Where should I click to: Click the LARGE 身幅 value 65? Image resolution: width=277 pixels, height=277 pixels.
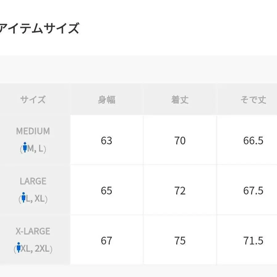click(106, 191)
